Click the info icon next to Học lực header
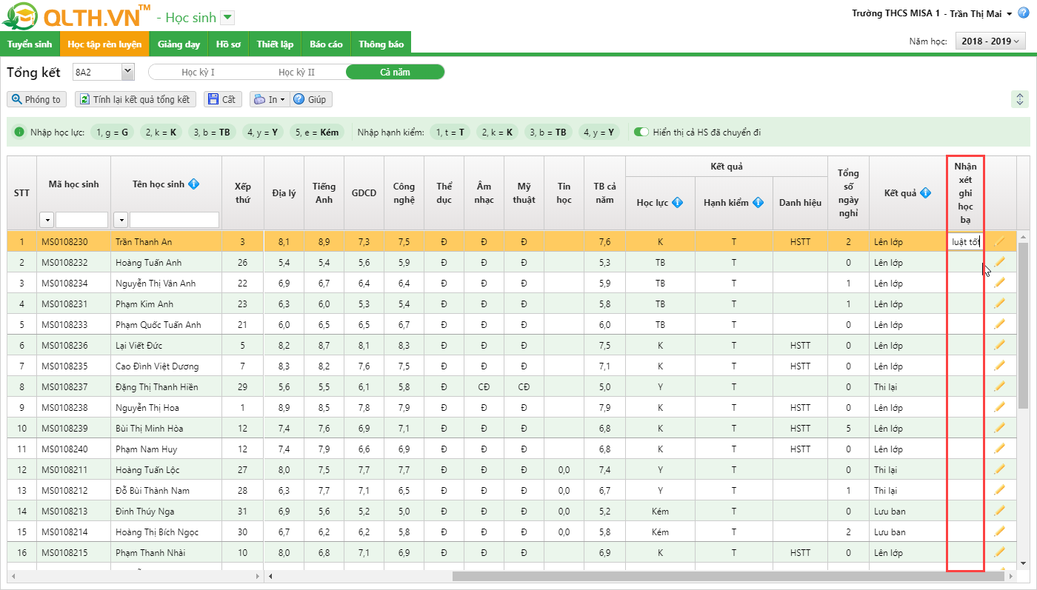This screenshot has width=1037, height=590. click(x=678, y=203)
